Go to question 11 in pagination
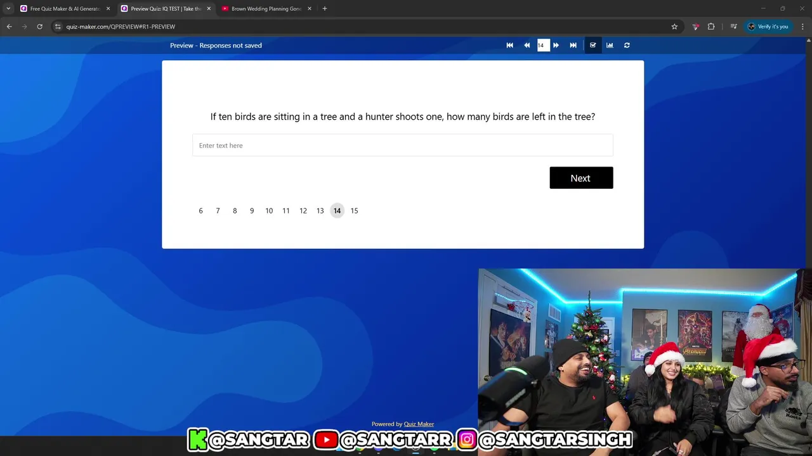812x456 pixels. (x=286, y=211)
